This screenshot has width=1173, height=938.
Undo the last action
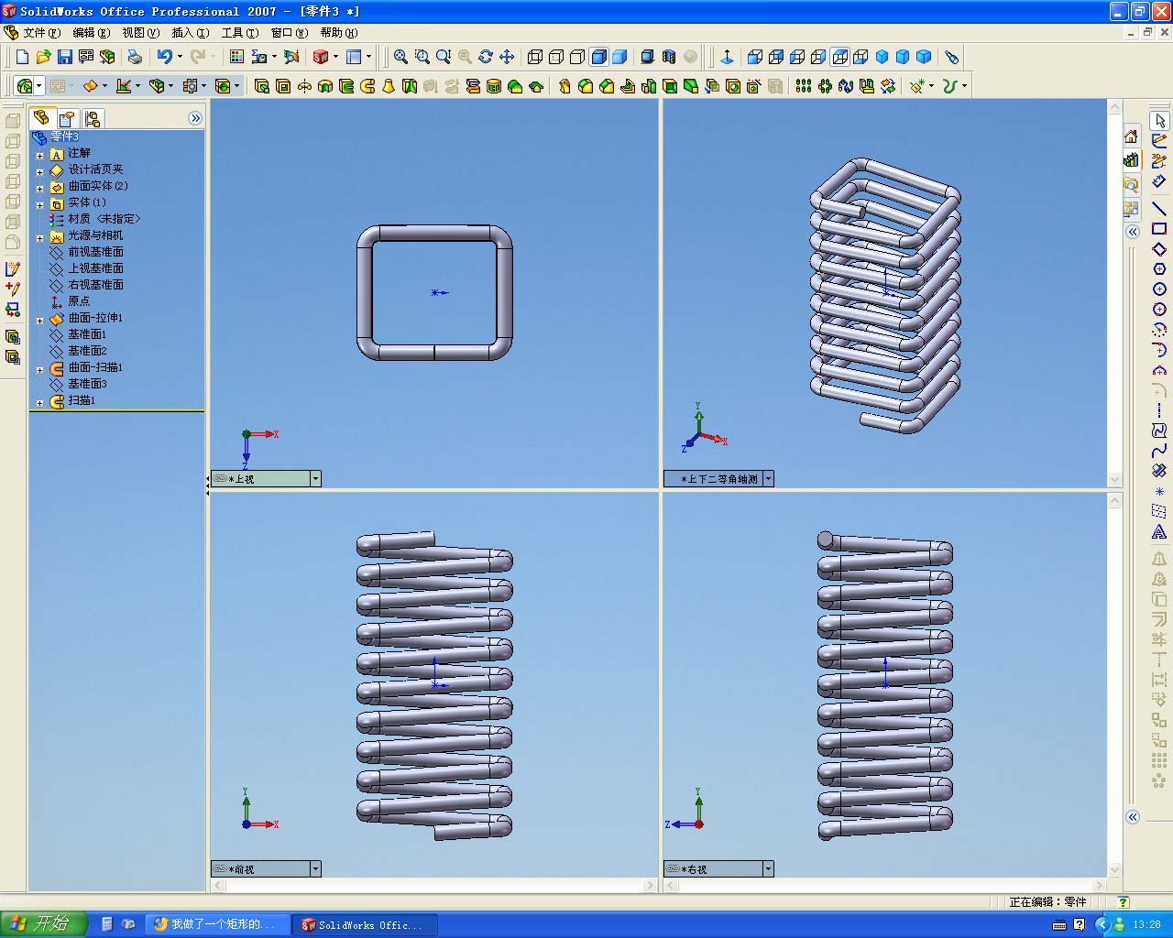coord(164,57)
